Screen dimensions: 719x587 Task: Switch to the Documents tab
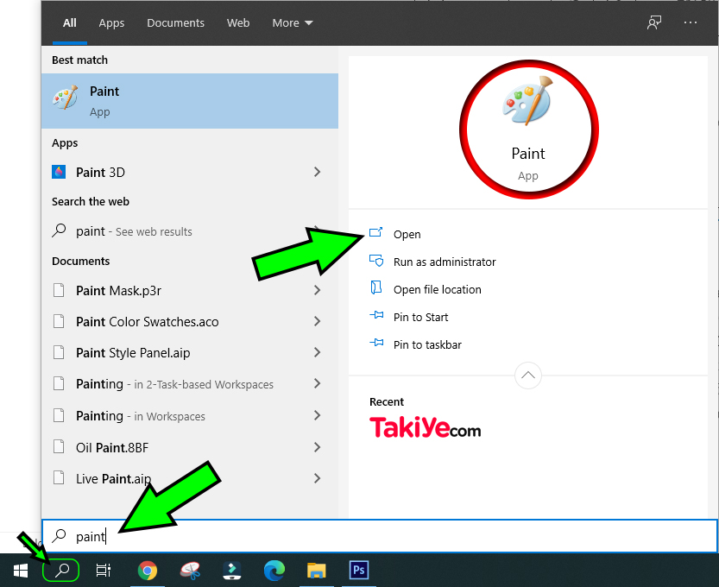pos(175,23)
